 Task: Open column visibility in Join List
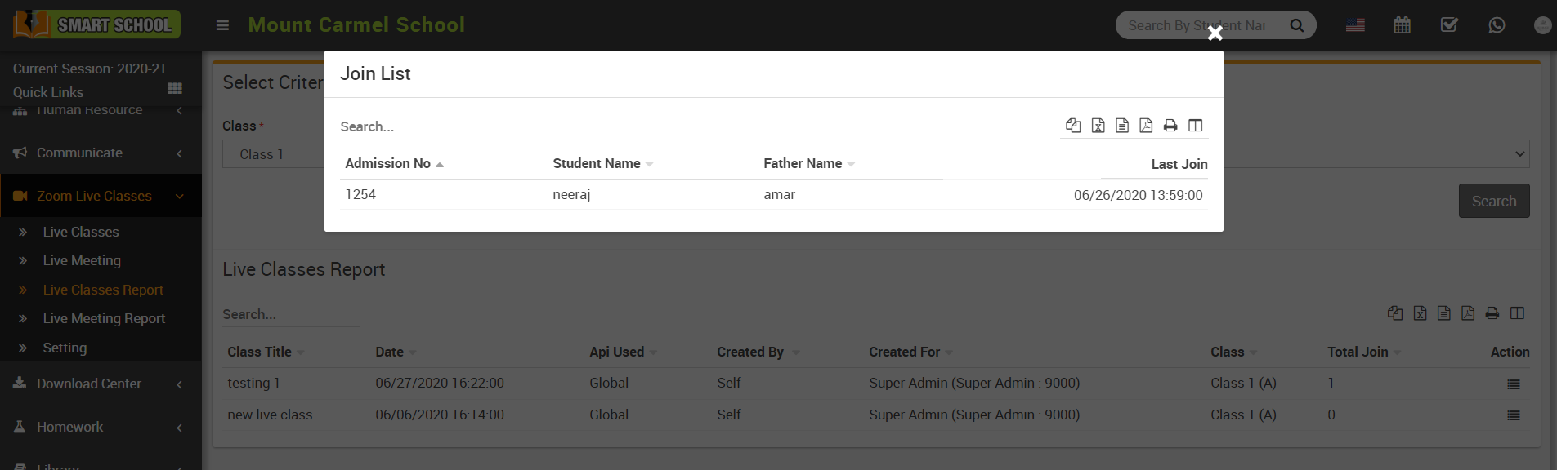(1195, 126)
